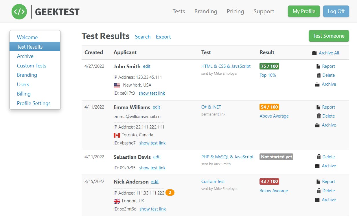Click John Smith's Delete trash icon
This screenshot has width=357, height=218.
319,75
